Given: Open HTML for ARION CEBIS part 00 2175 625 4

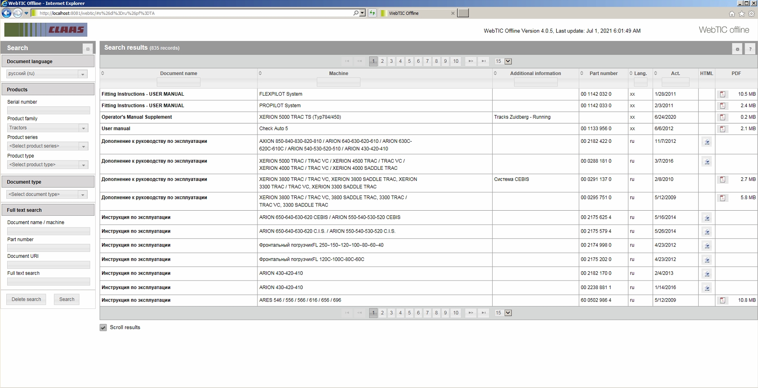Looking at the screenshot, I should coord(707,218).
